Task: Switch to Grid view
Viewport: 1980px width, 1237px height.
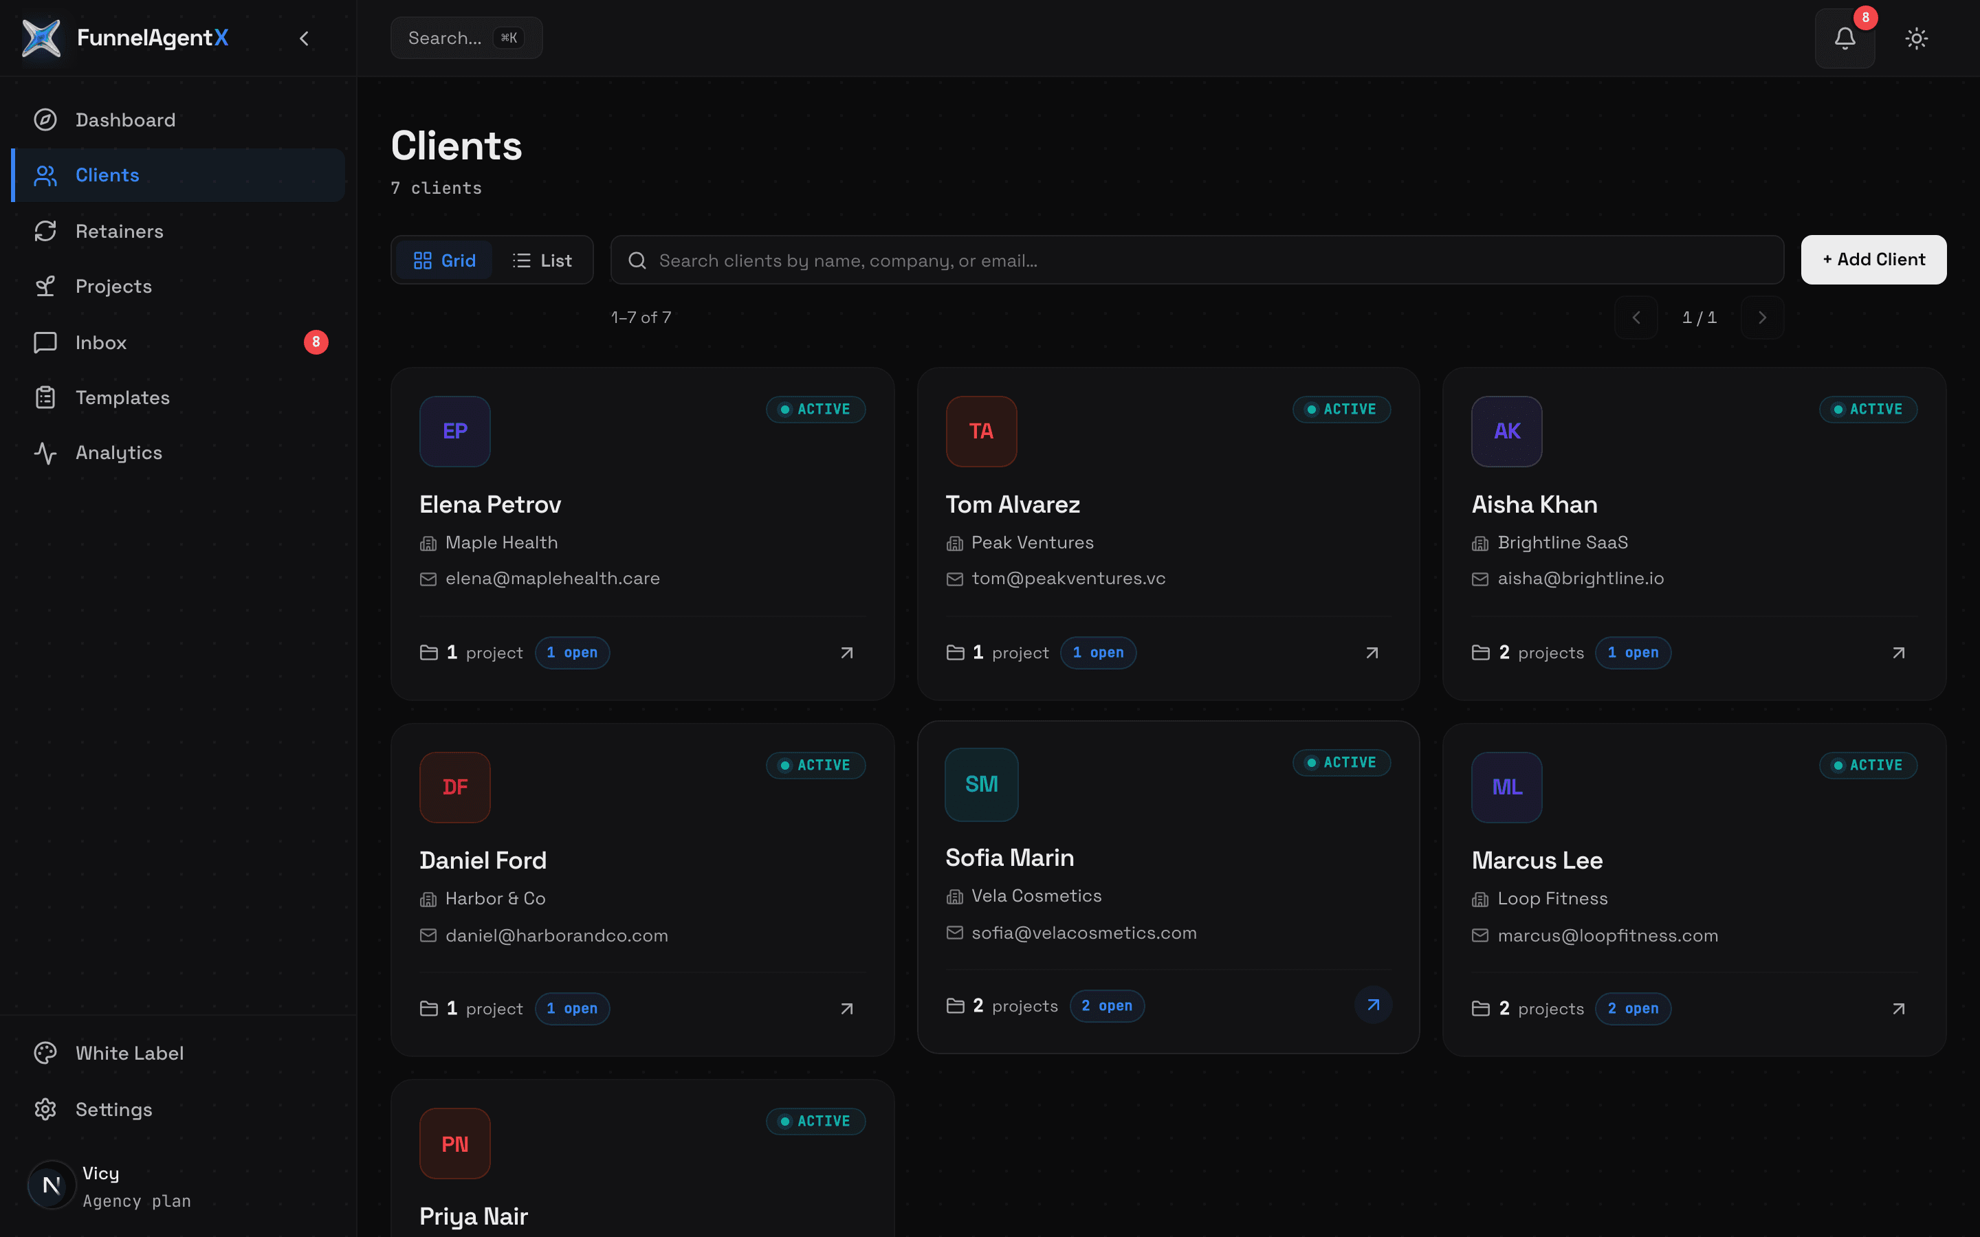Action: (x=444, y=260)
